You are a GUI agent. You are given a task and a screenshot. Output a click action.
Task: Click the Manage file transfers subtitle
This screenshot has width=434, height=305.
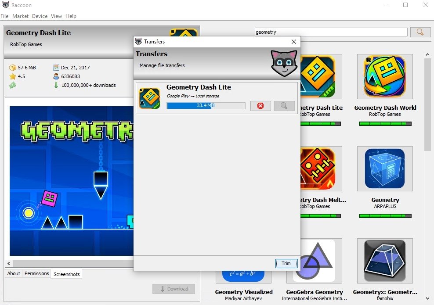pyautogui.click(x=162, y=65)
